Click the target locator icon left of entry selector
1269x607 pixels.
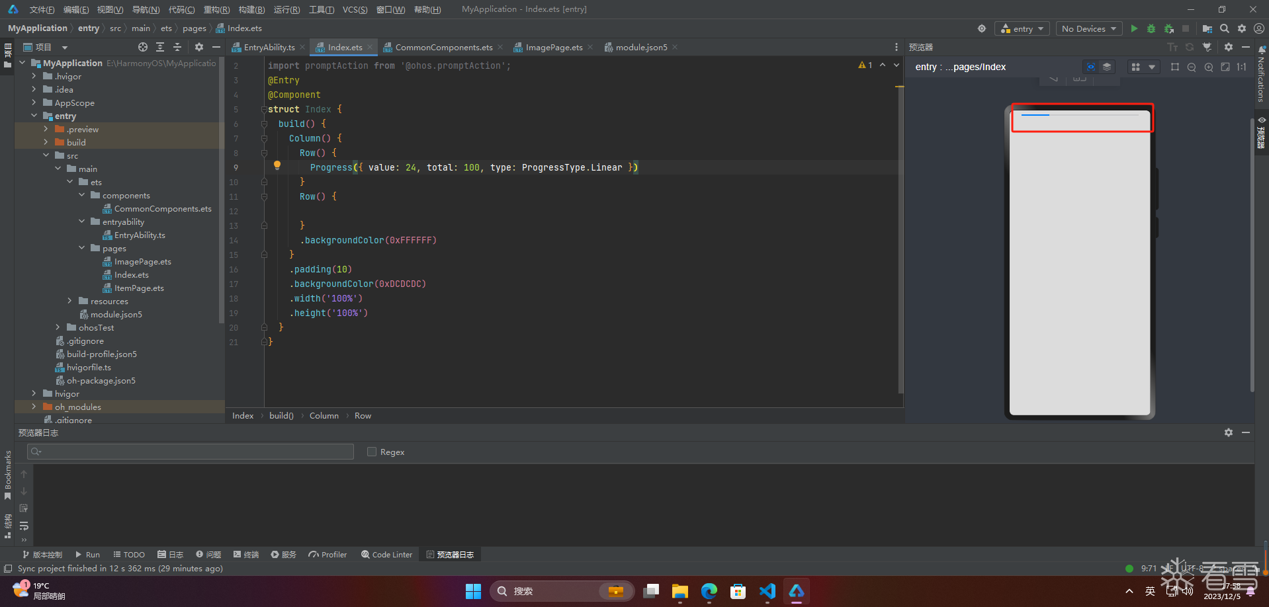[982, 28]
